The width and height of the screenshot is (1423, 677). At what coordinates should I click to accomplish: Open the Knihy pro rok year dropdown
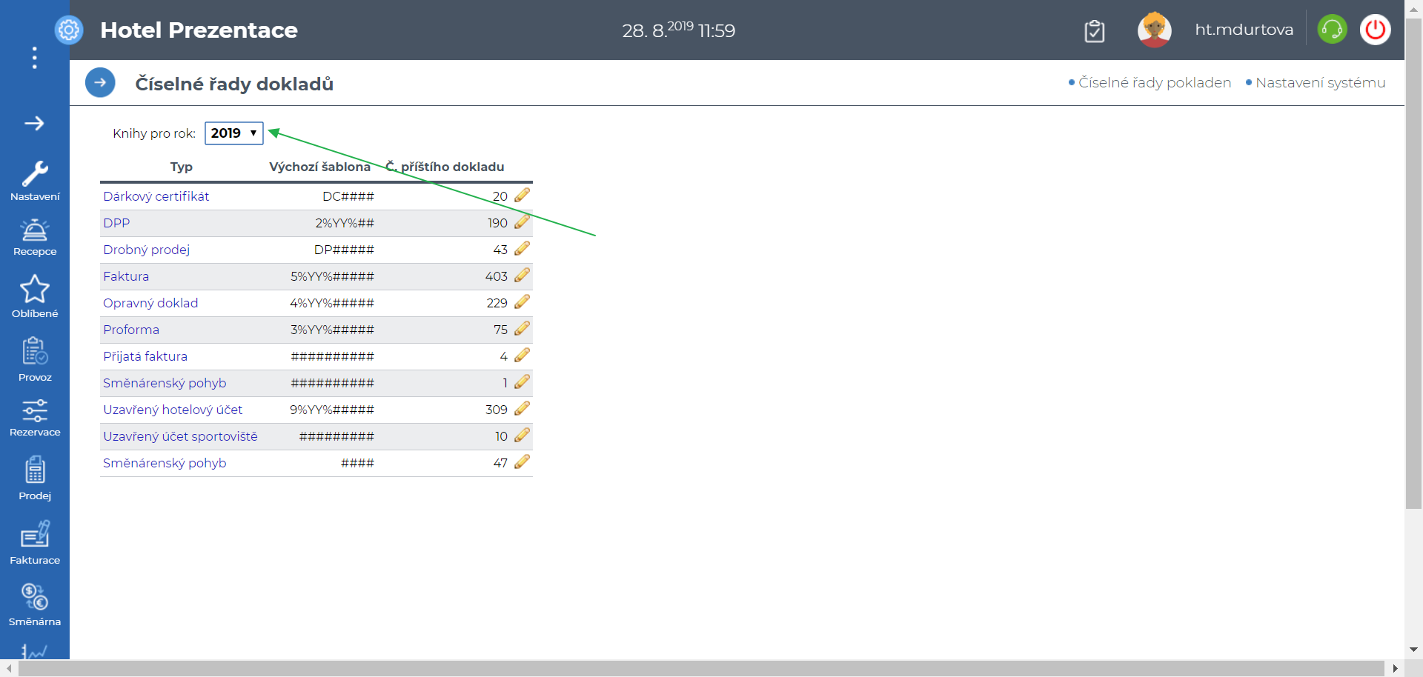(234, 133)
